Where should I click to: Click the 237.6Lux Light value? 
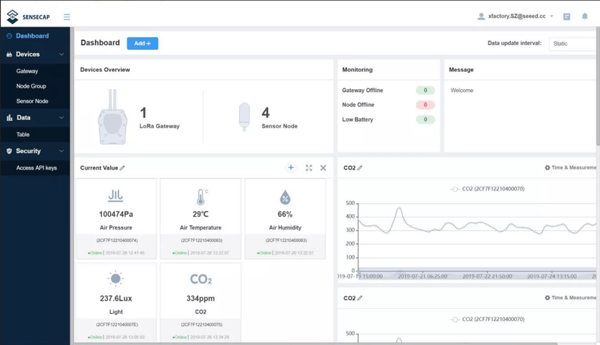(x=116, y=299)
